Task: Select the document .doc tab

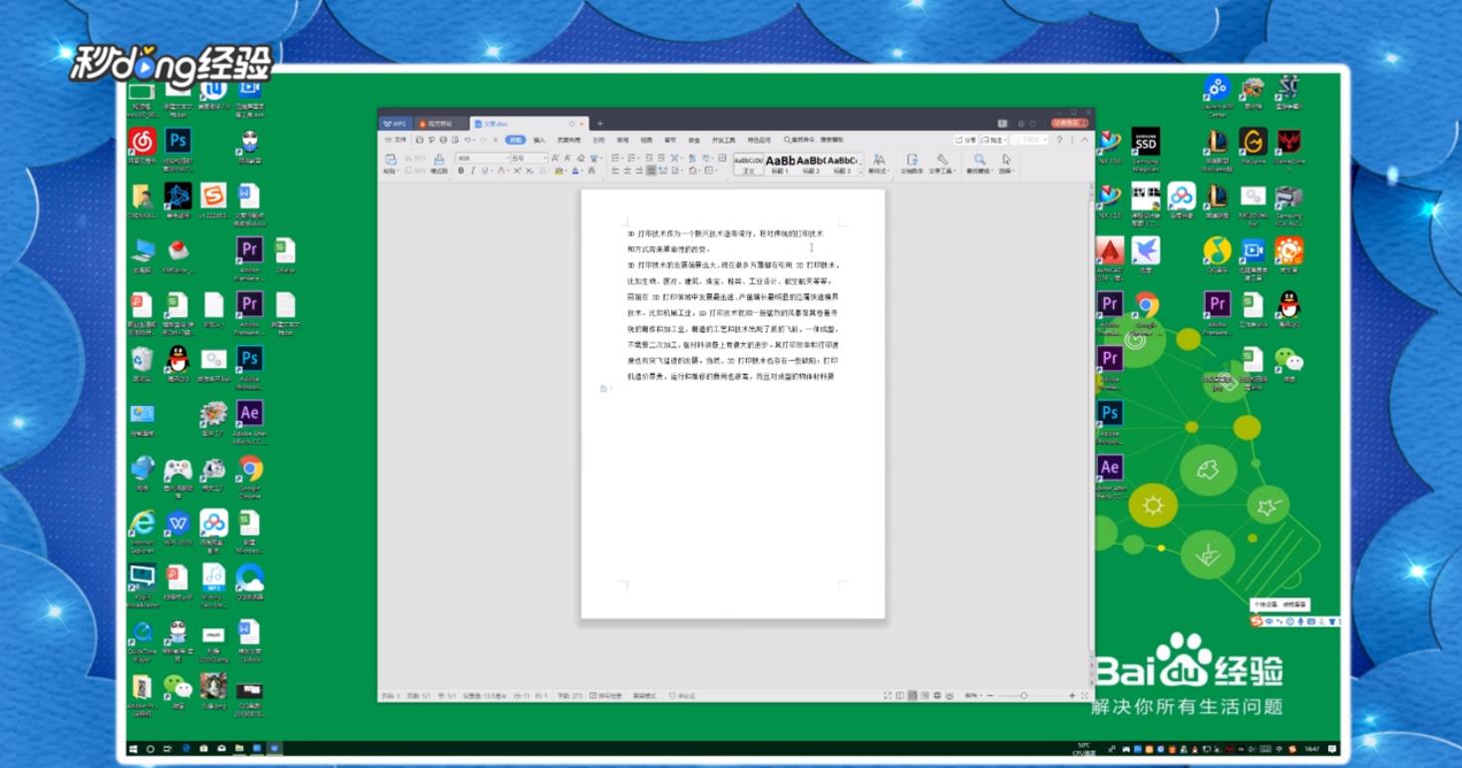Action: (x=529, y=124)
